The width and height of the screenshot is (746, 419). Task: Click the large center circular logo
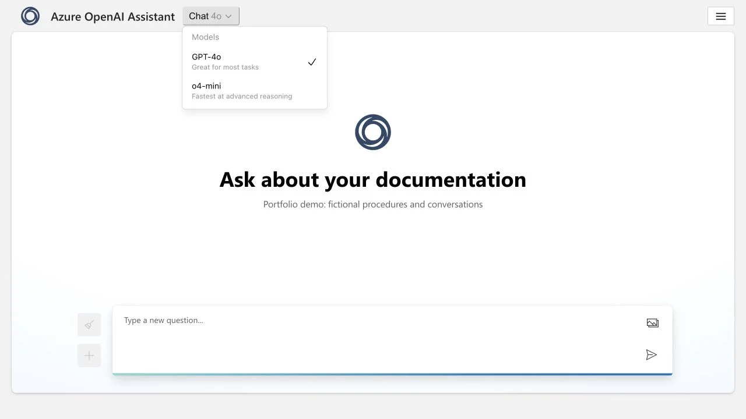[373, 132]
